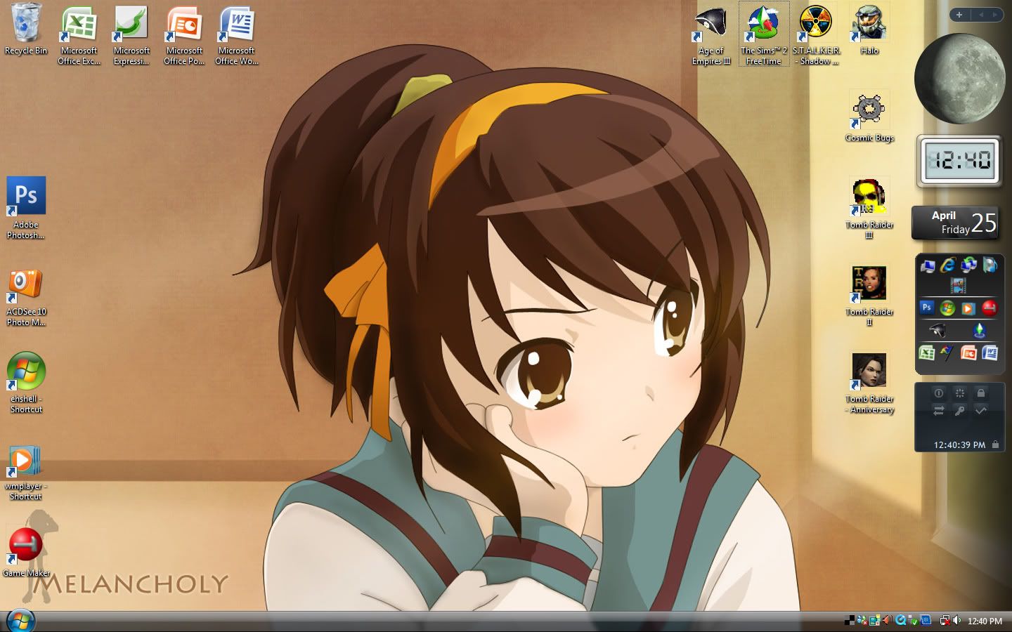This screenshot has width=1012, height=632.
Task: Click the QuickTime icon in system tray
Action: coord(900,620)
